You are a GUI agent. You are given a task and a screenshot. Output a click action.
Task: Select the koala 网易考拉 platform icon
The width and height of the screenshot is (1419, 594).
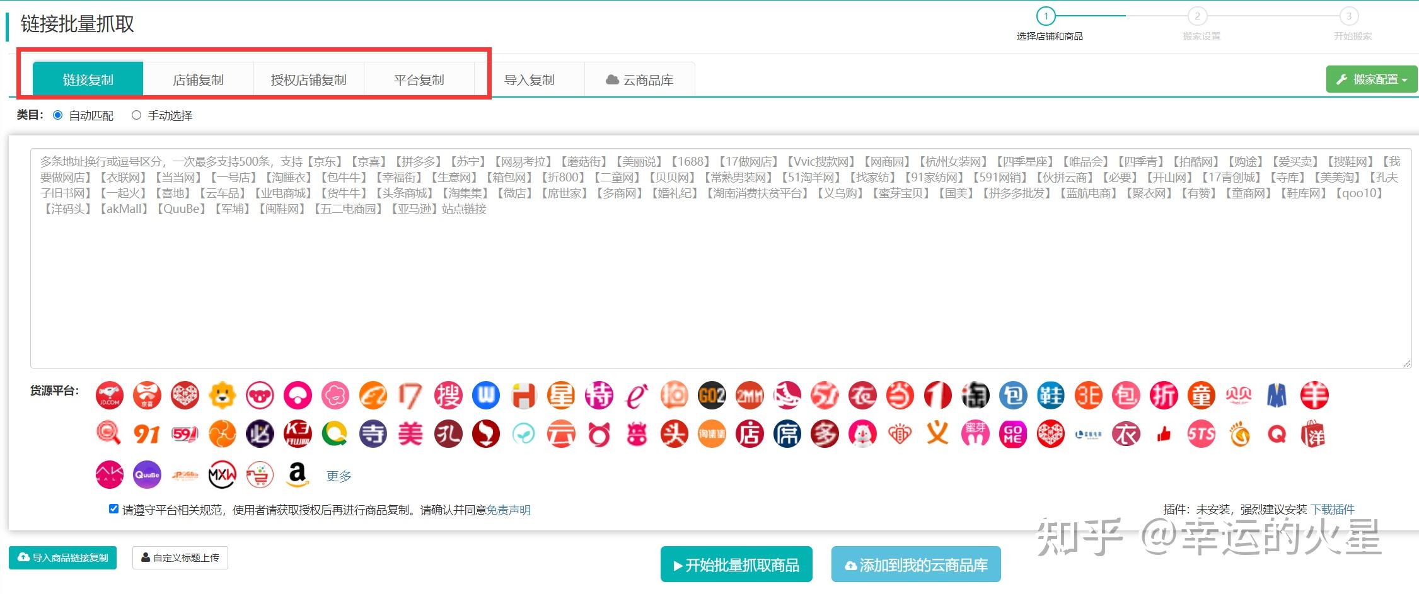pyautogui.click(x=260, y=396)
